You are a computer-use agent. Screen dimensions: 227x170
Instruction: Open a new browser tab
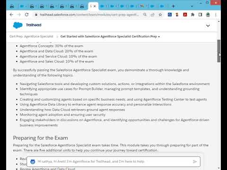coord(173,6)
